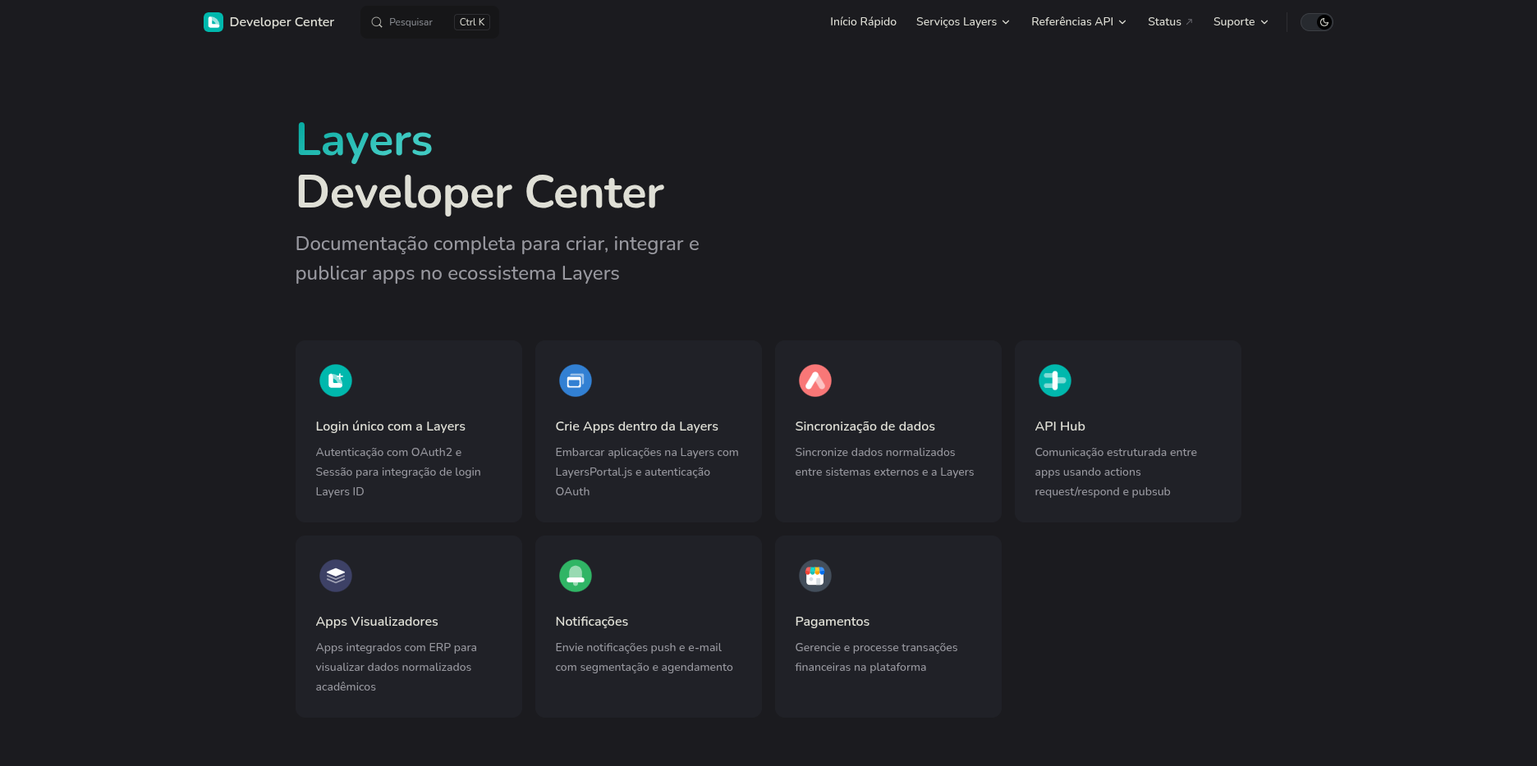Expand the Suporte dropdown menu
The image size is (1537, 766).
pos(1240,22)
